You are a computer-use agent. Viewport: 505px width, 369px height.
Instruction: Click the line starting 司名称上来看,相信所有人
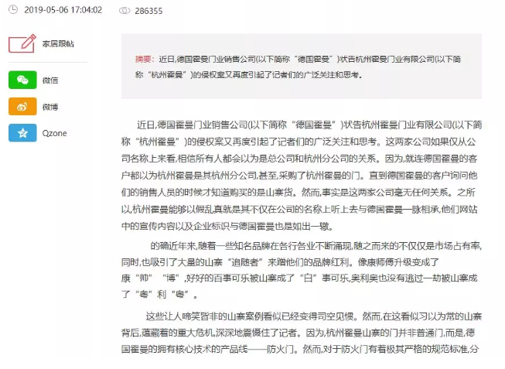(299, 159)
